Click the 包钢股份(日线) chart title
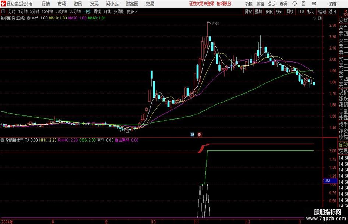The image size is (348, 224). click(13, 18)
